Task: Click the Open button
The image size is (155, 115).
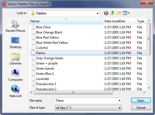Action: [x=141, y=101]
